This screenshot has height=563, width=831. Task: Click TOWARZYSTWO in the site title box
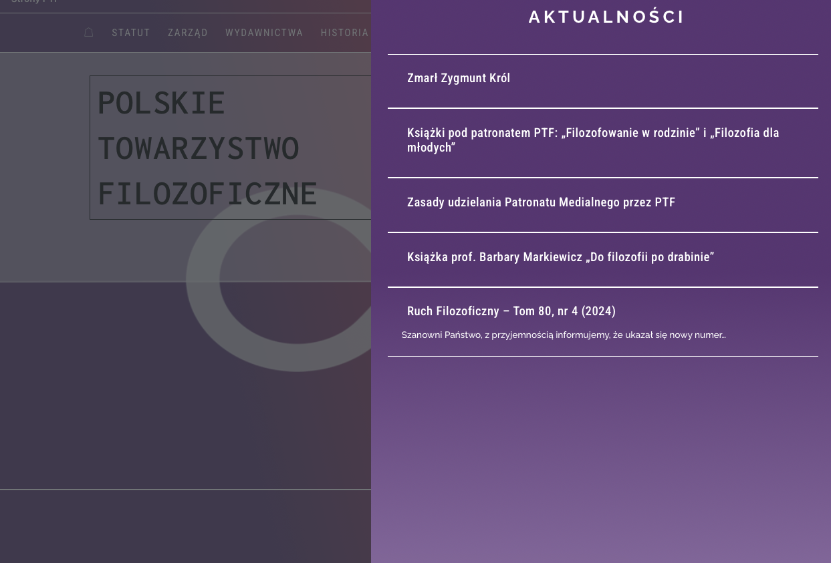[x=198, y=148]
